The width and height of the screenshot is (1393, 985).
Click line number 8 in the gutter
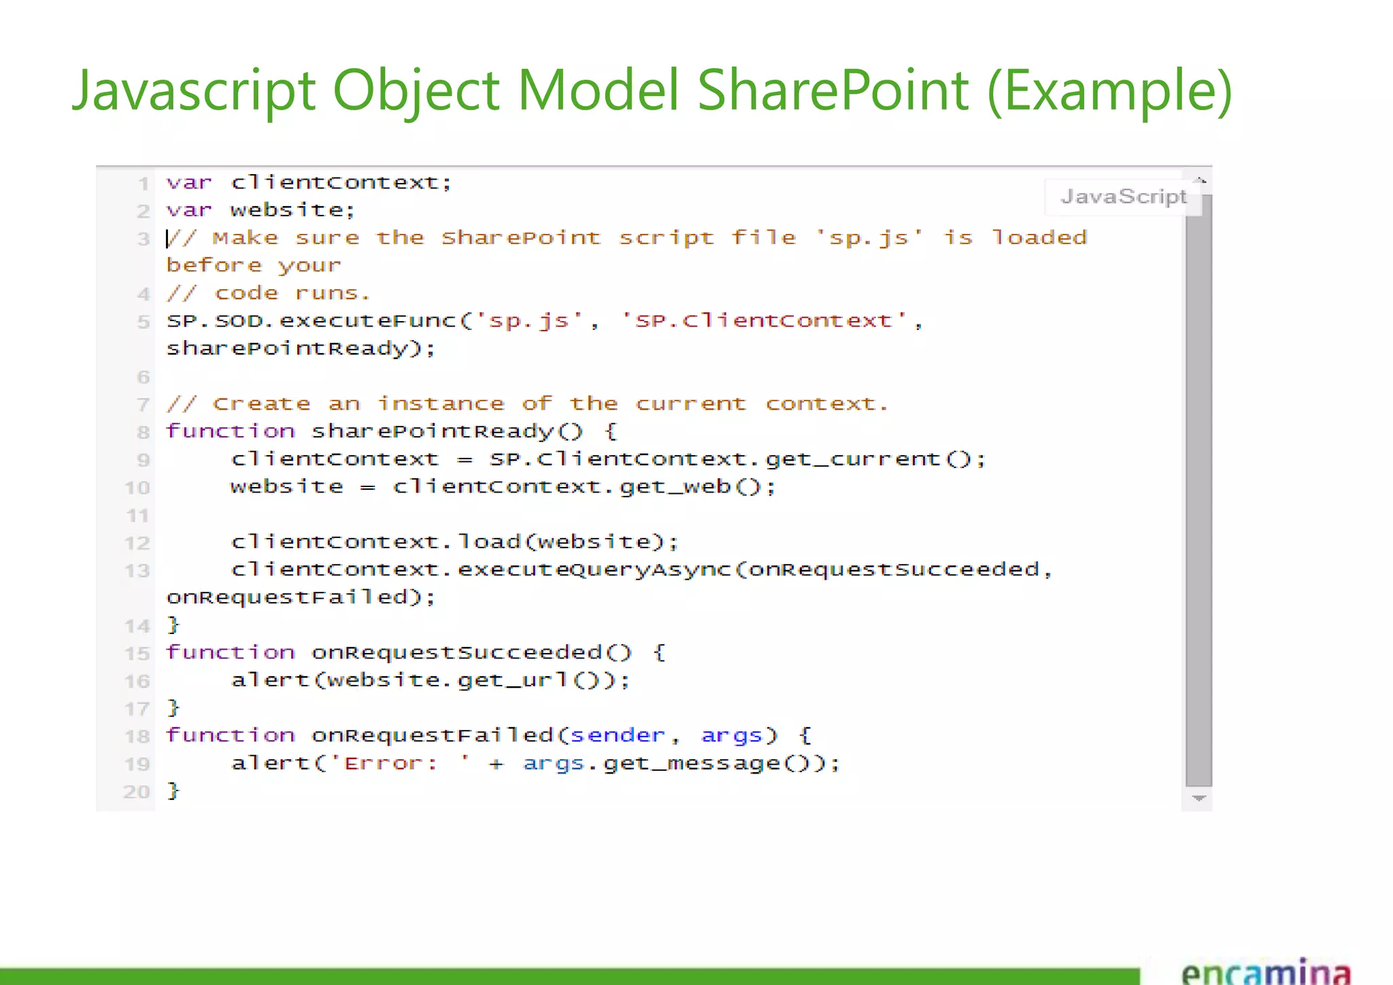click(x=143, y=432)
